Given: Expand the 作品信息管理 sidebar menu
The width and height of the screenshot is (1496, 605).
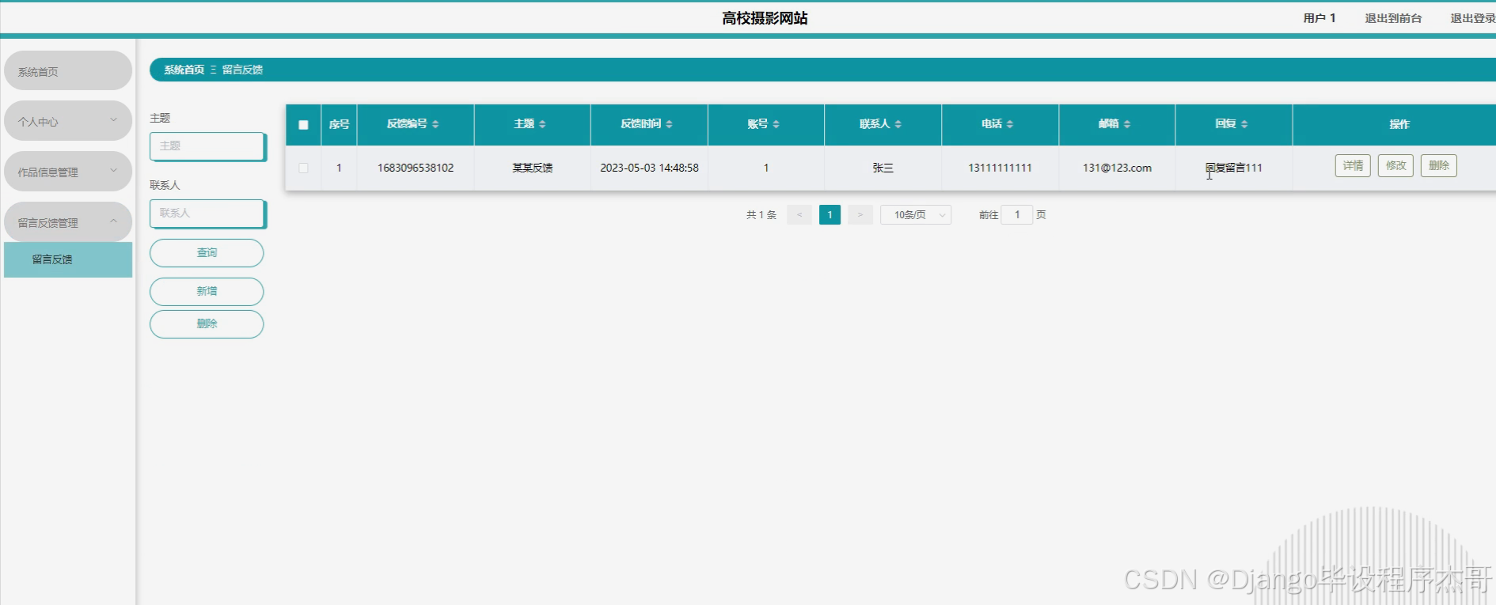Looking at the screenshot, I should pos(68,172).
